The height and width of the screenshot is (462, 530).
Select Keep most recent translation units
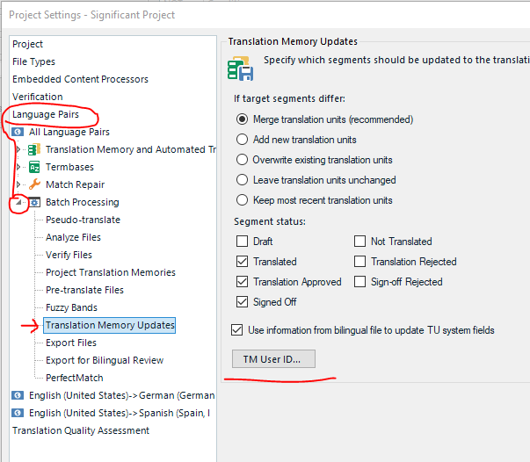[242, 200]
